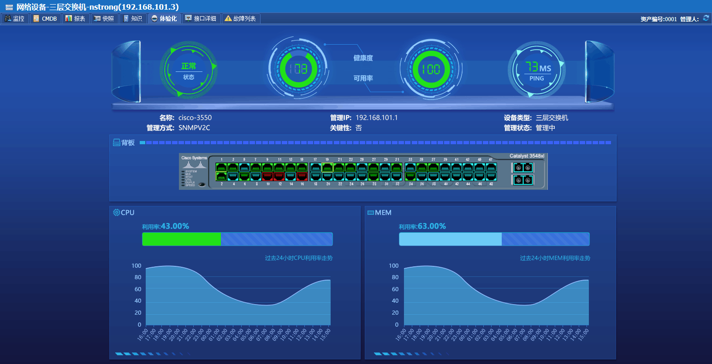Open the 监控 monitoring tab
Image resolution: width=712 pixels, height=364 pixels.
point(15,18)
